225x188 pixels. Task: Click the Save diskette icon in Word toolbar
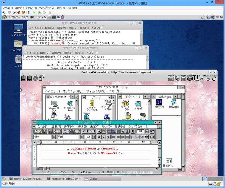[45, 131]
